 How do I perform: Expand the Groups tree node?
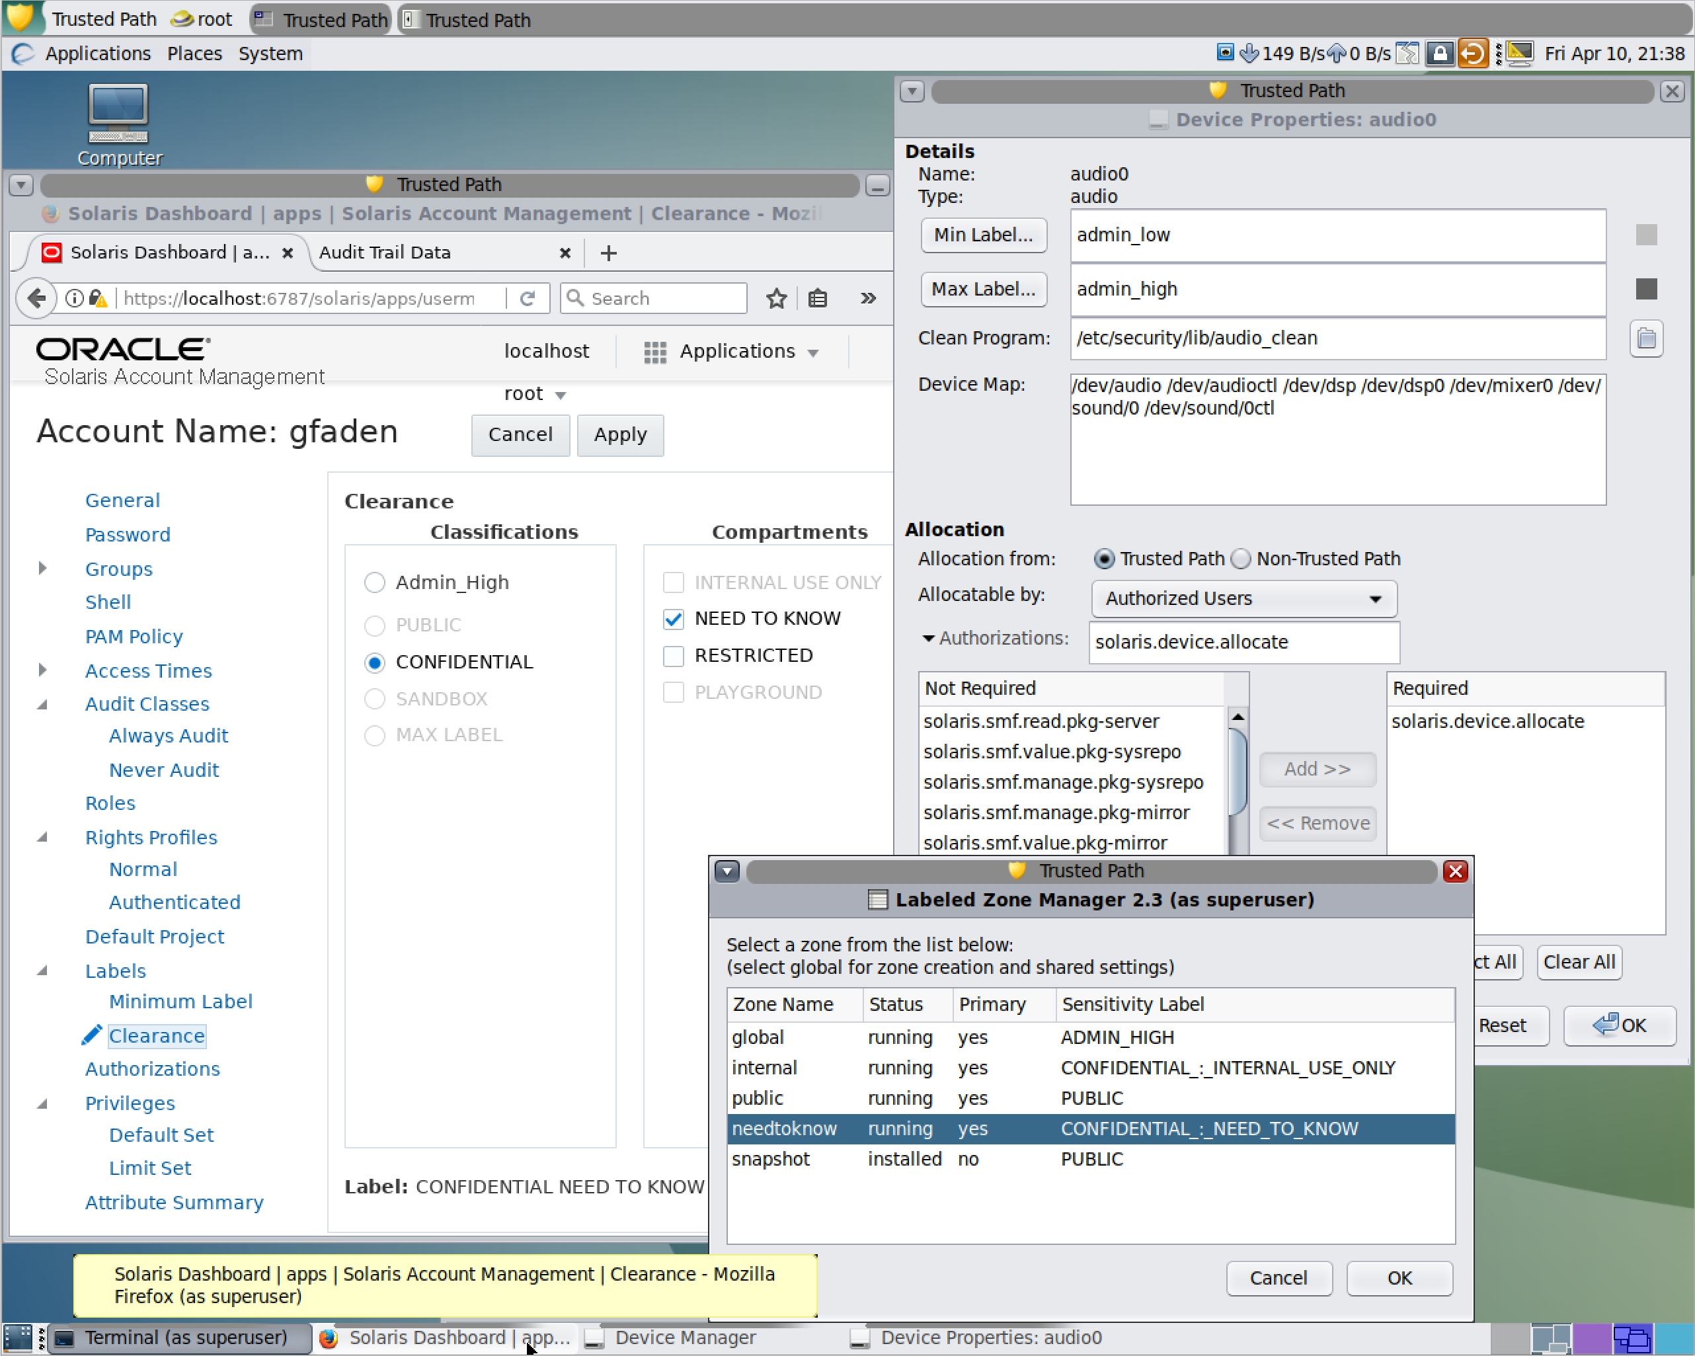point(42,569)
